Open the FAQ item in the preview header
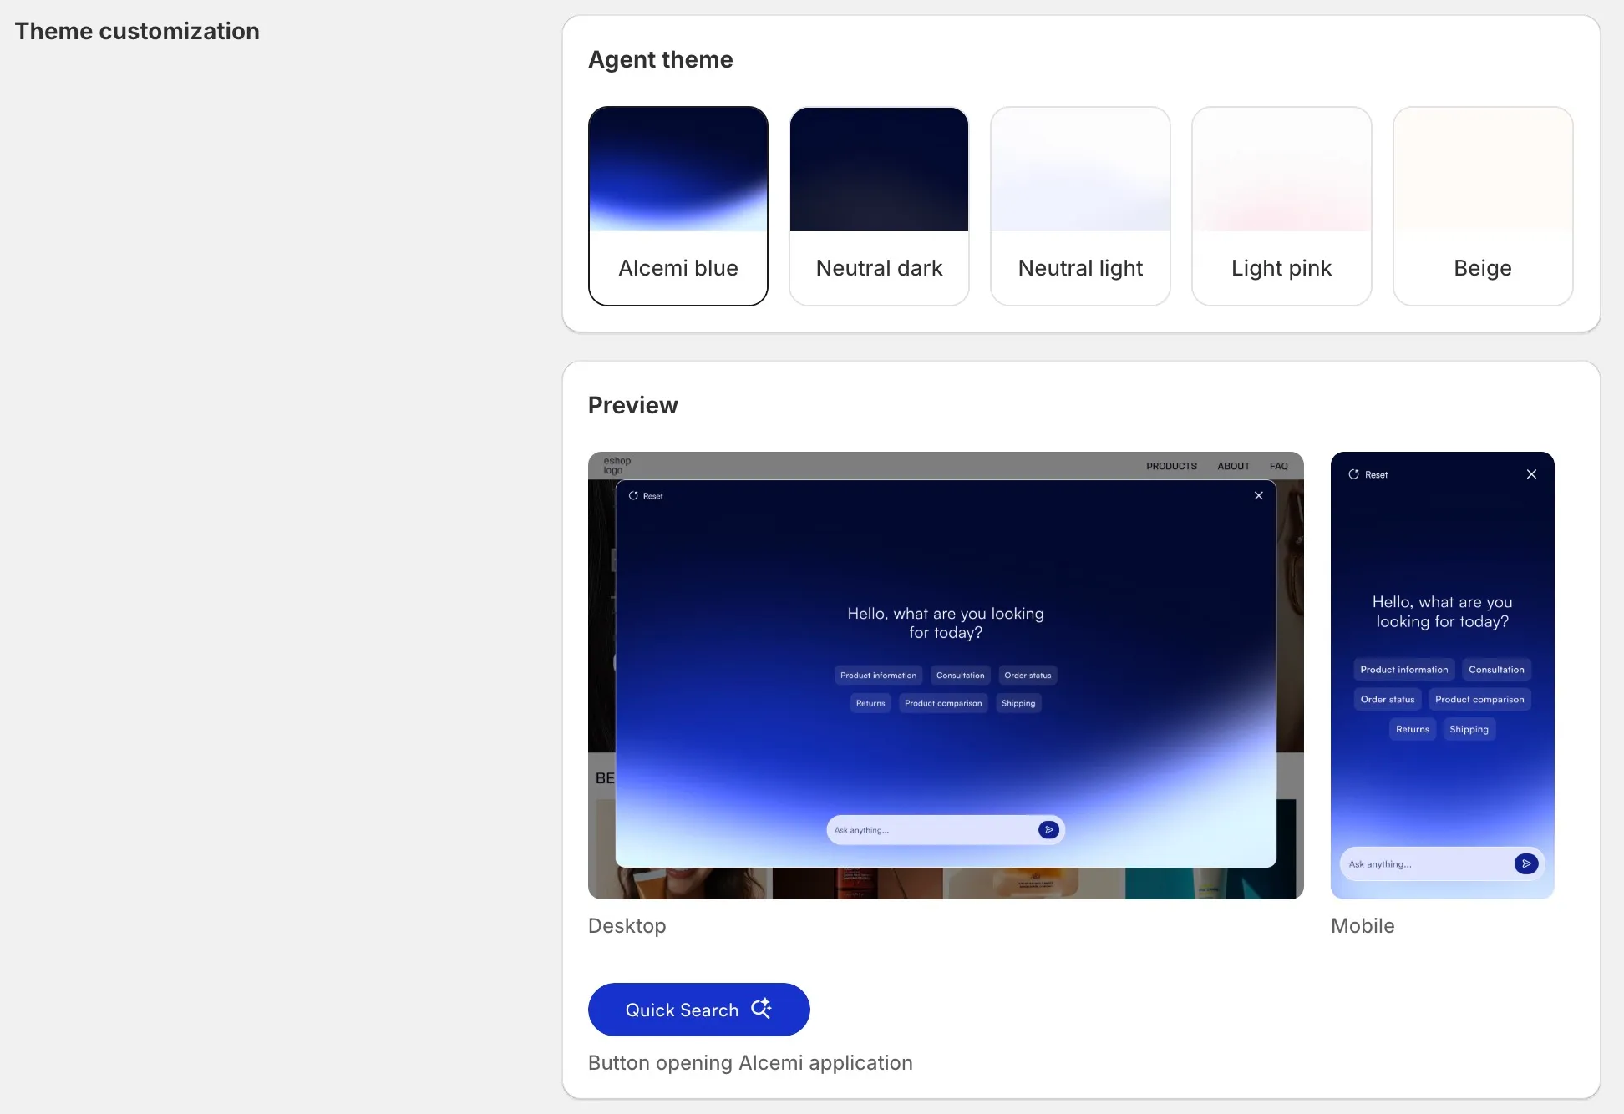This screenshot has height=1114, width=1624. (x=1278, y=466)
